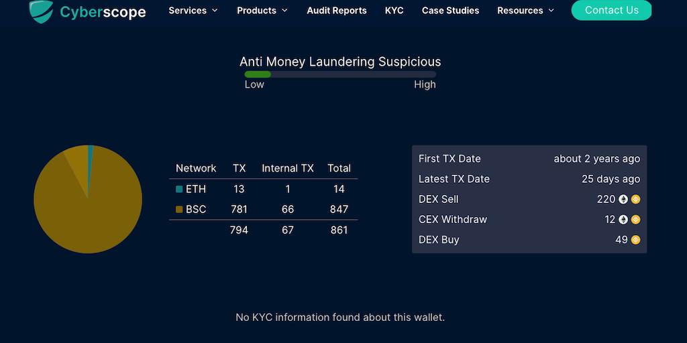The width and height of the screenshot is (687, 343).
Task: Click the BNB icon in CEX Withdraw row
Action: tap(635, 219)
